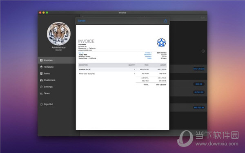Click the 1,912.84 total amount badge
245x153 pixels.
pyautogui.click(x=199, y=69)
